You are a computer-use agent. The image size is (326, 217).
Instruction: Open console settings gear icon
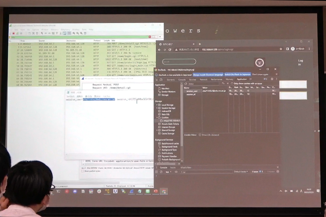pos(277,172)
